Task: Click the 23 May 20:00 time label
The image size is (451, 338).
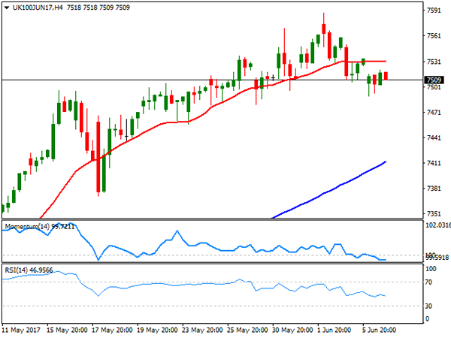Action: pos(202,330)
